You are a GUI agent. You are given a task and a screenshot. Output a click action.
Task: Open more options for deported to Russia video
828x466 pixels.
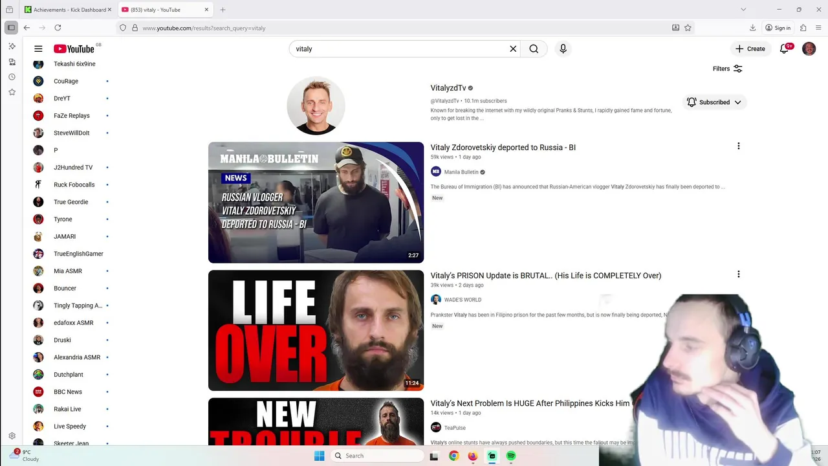pyautogui.click(x=738, y=146)
